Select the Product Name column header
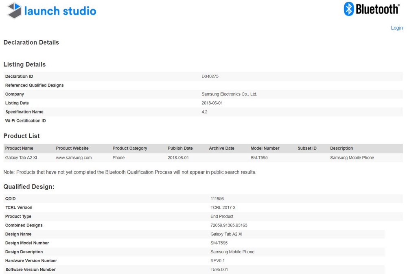 19,148
